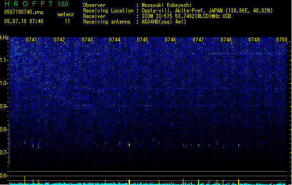Screen dimensions: 292x185
Task: Click the 0745 time marker
Action: 143,40
